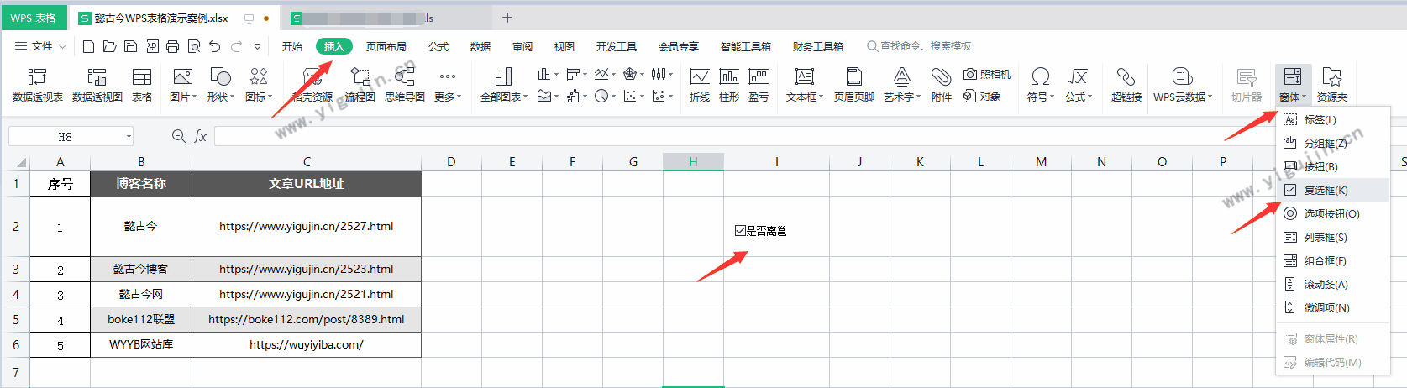Click the zoom magnifier beside the name box

tap(178, 136)
